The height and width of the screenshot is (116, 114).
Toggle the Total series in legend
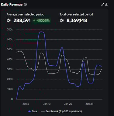[33, 111]
